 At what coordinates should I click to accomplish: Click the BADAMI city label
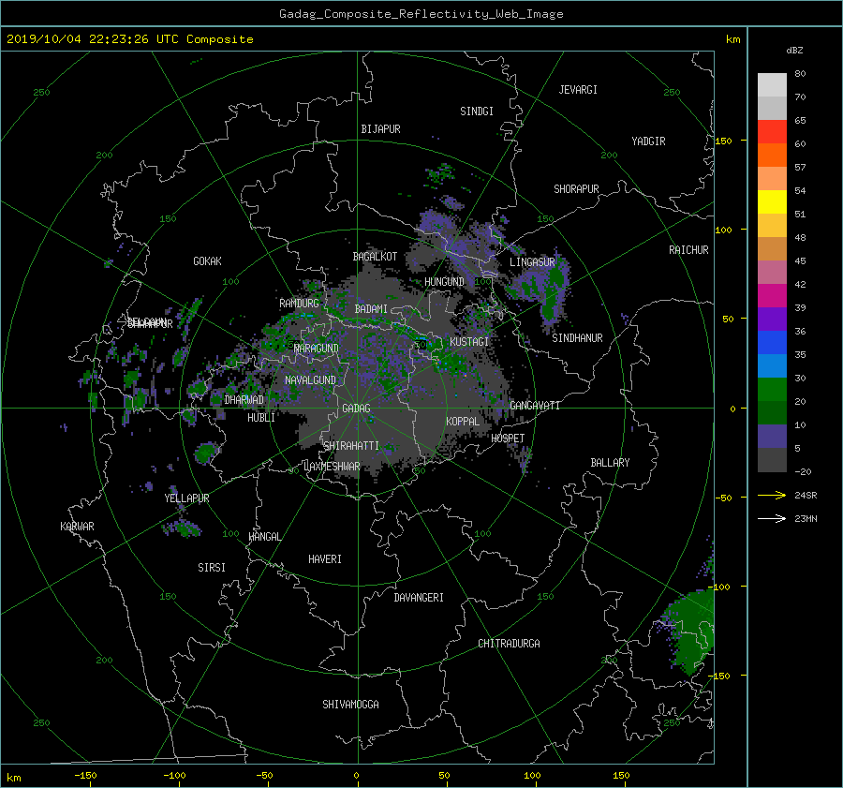371,309
